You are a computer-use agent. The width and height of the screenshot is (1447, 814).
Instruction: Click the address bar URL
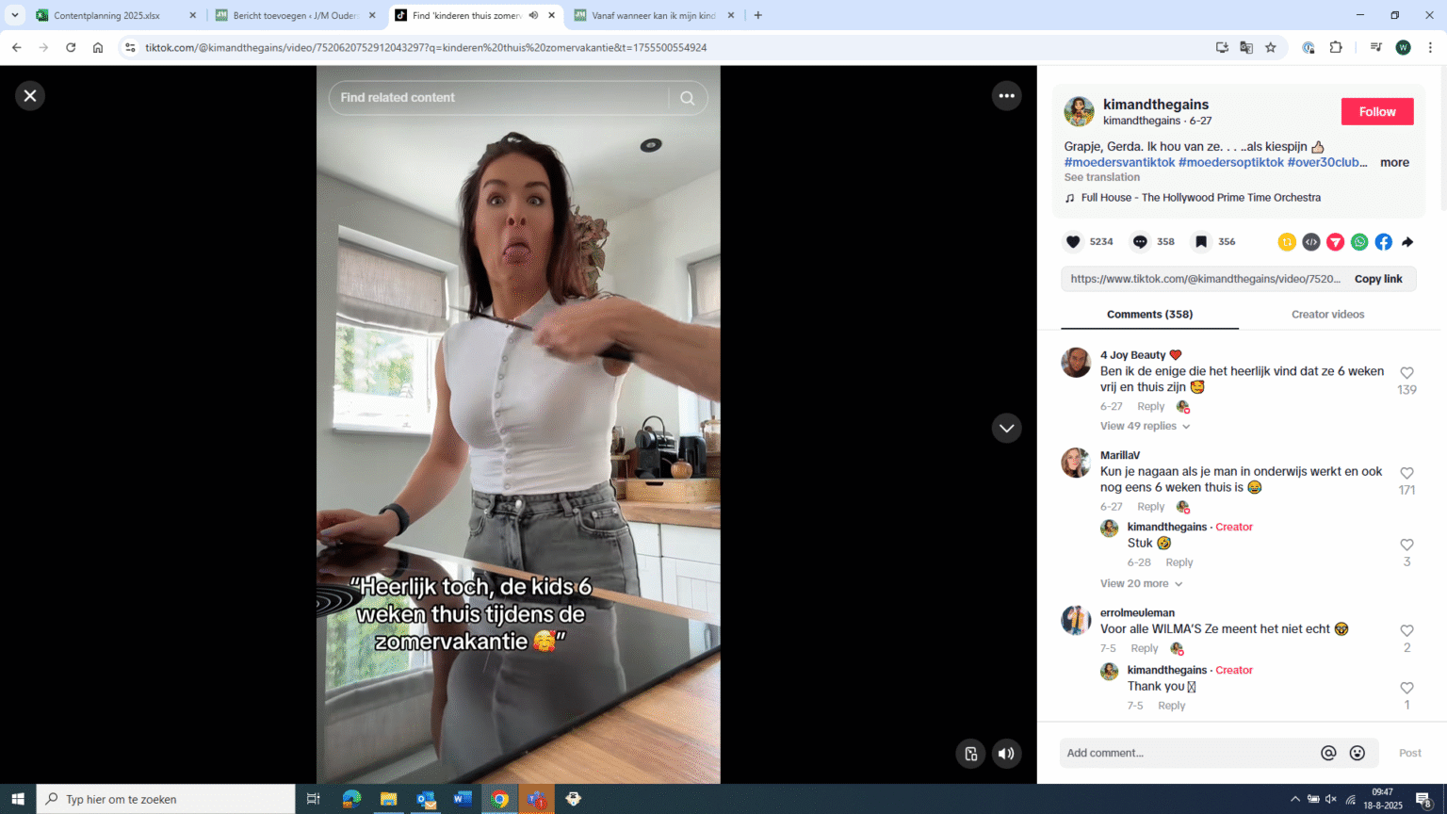pos(426,47)
